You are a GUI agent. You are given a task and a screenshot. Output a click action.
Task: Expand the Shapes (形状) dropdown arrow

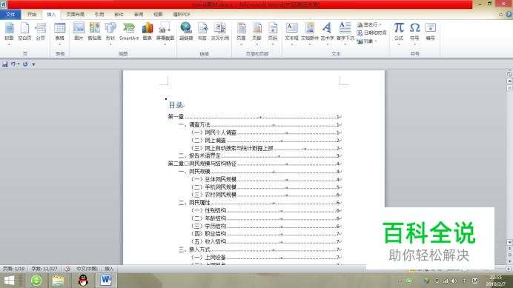[110, 44]
